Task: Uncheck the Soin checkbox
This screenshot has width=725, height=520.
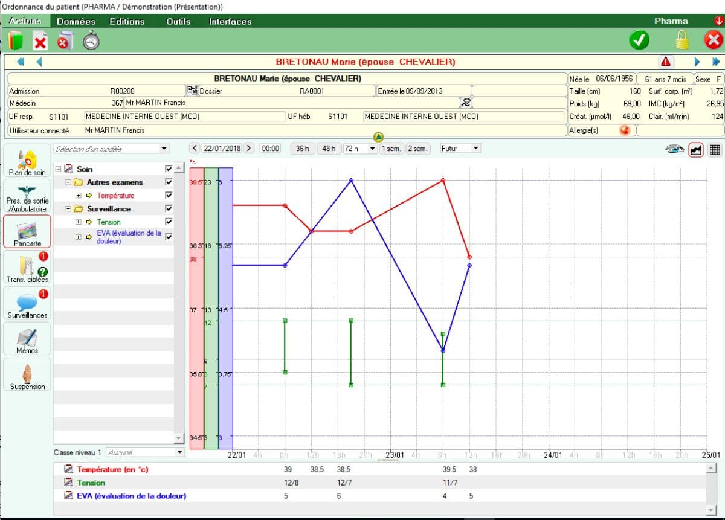Action: [169, 169]
